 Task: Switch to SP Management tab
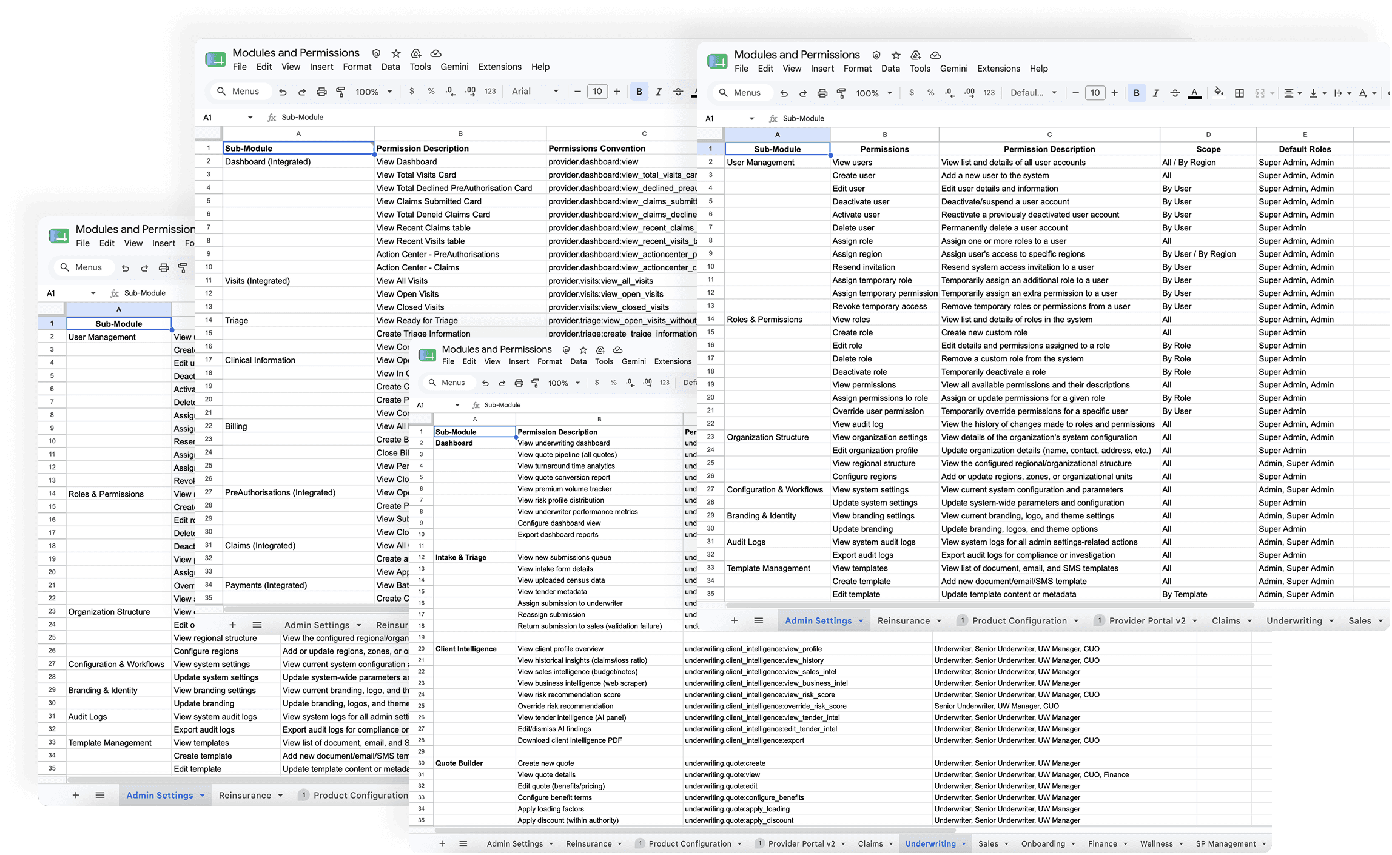(x=1225, y=844)
